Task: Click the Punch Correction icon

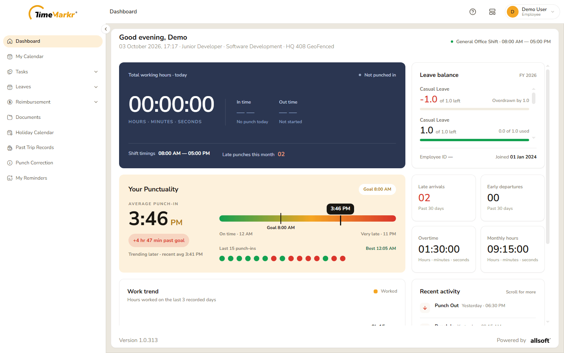Action: coord(10,163)
